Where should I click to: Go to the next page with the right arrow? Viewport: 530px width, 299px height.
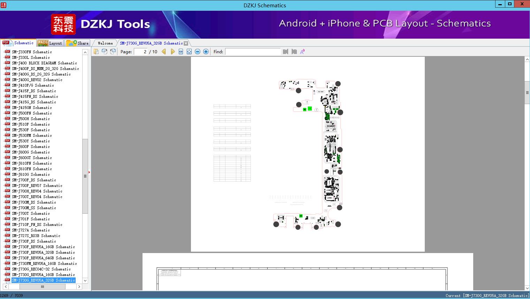pos(172,52)
